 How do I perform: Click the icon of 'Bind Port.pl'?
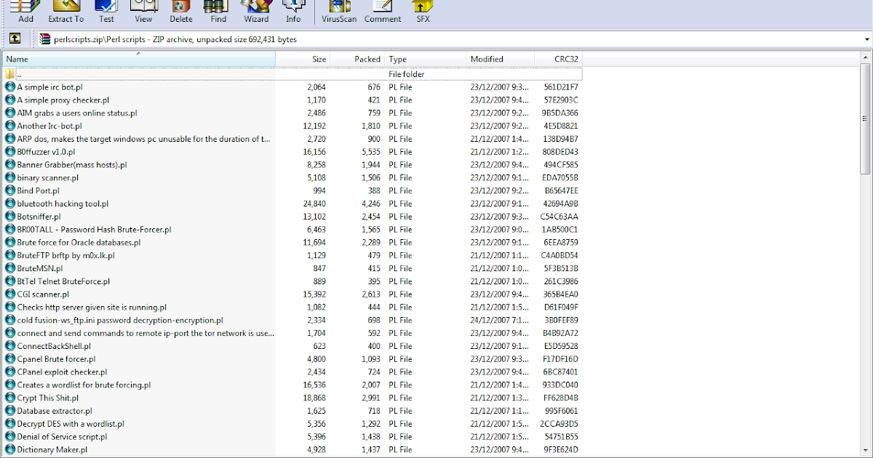pos(10,190)
